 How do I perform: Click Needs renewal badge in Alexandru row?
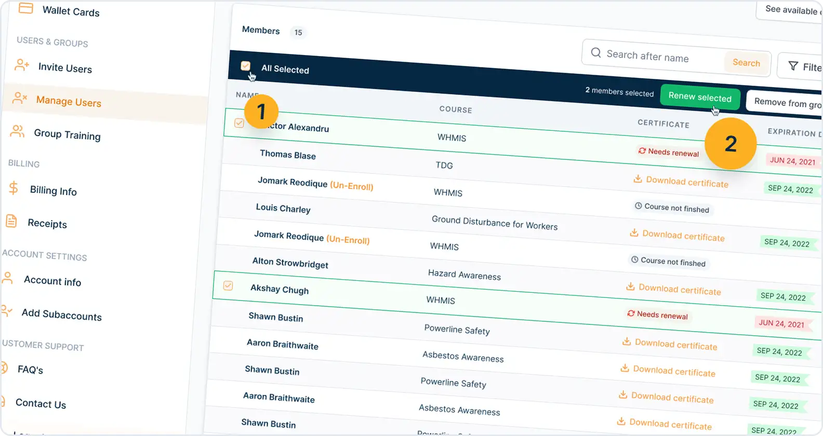point(669,152)
